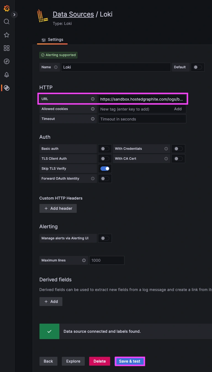Show info tooltip for URL

[x=93, y=99]
